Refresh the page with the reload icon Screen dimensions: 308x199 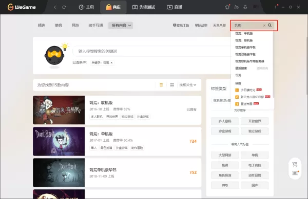click(x=64, y=7)
